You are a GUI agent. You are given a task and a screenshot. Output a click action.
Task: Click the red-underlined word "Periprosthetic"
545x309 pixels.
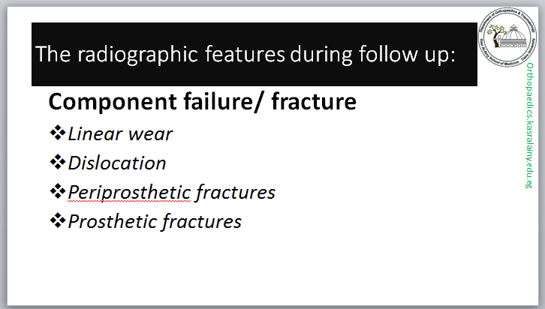coord(129,193)
